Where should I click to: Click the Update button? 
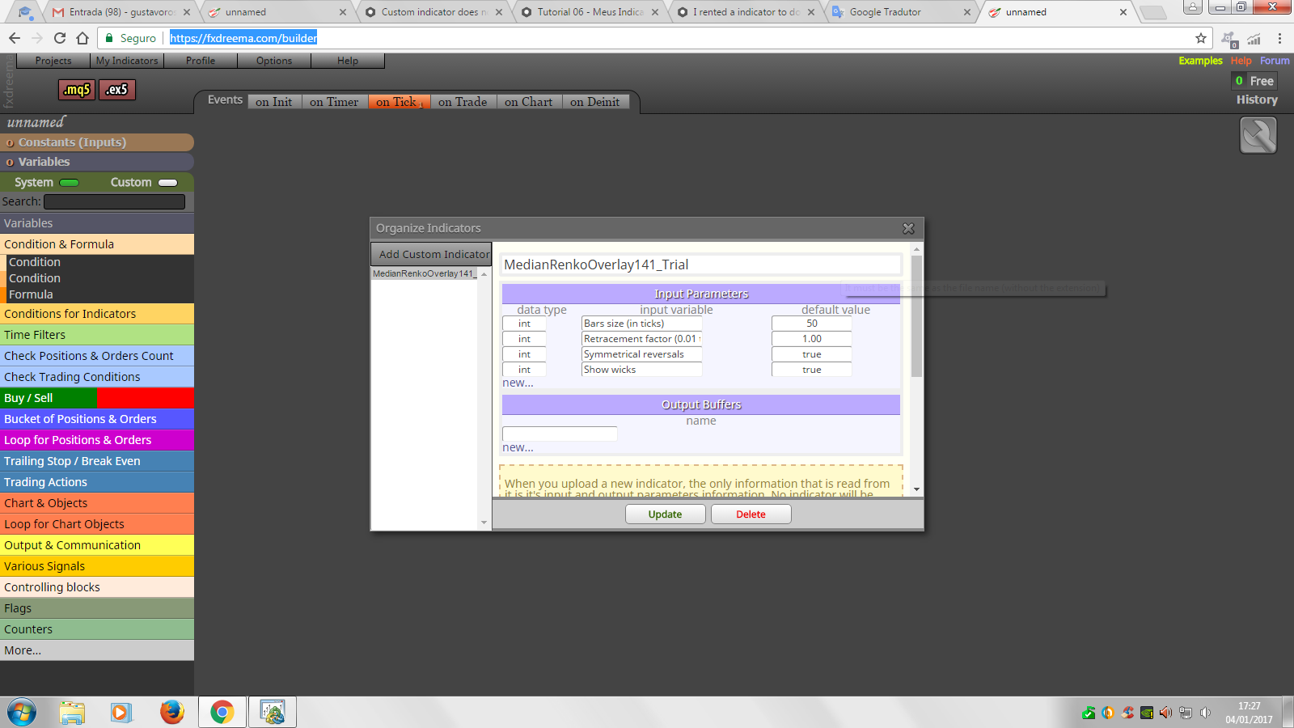click(x=665, y=514)
